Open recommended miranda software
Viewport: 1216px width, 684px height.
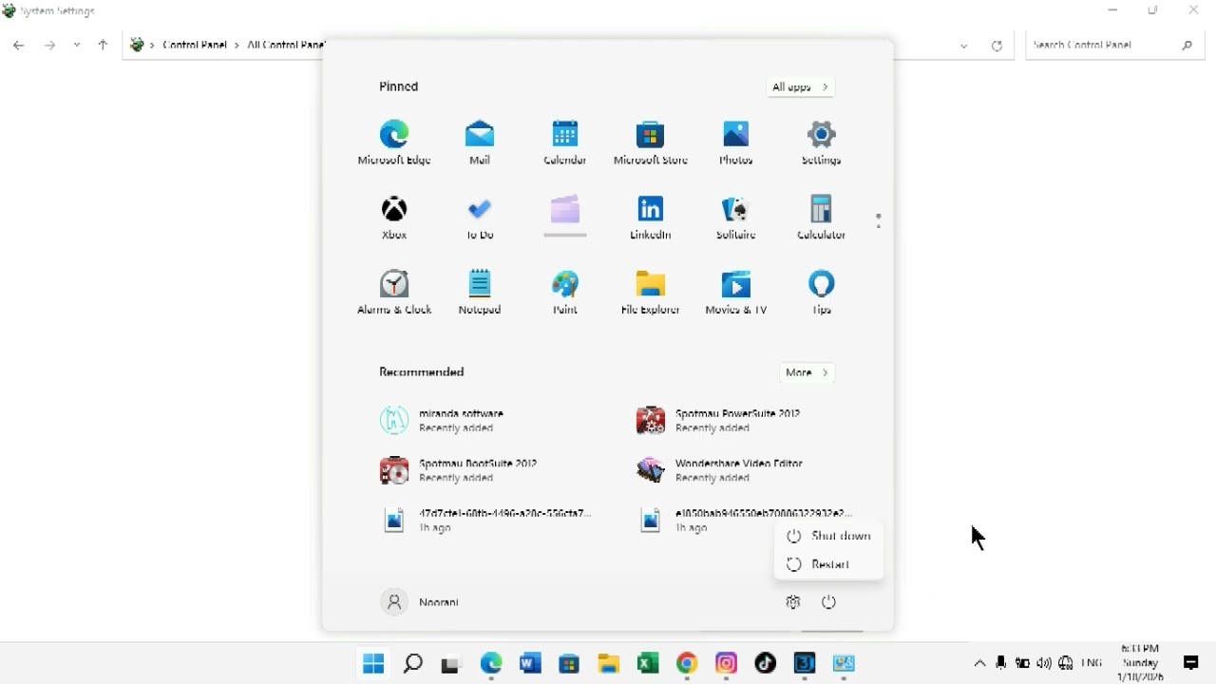point(444,421)
